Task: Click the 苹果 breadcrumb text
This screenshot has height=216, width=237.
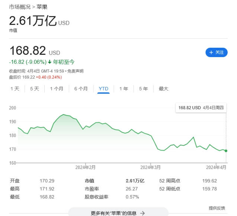Action: 42,7
